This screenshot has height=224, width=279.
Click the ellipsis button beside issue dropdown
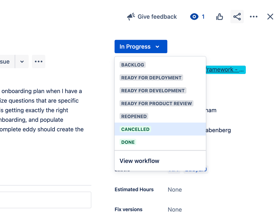pyautogui.click(x=39, y=62)
